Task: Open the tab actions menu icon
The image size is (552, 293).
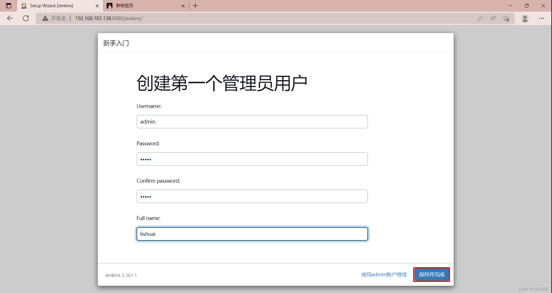Action: pos(9,6)
